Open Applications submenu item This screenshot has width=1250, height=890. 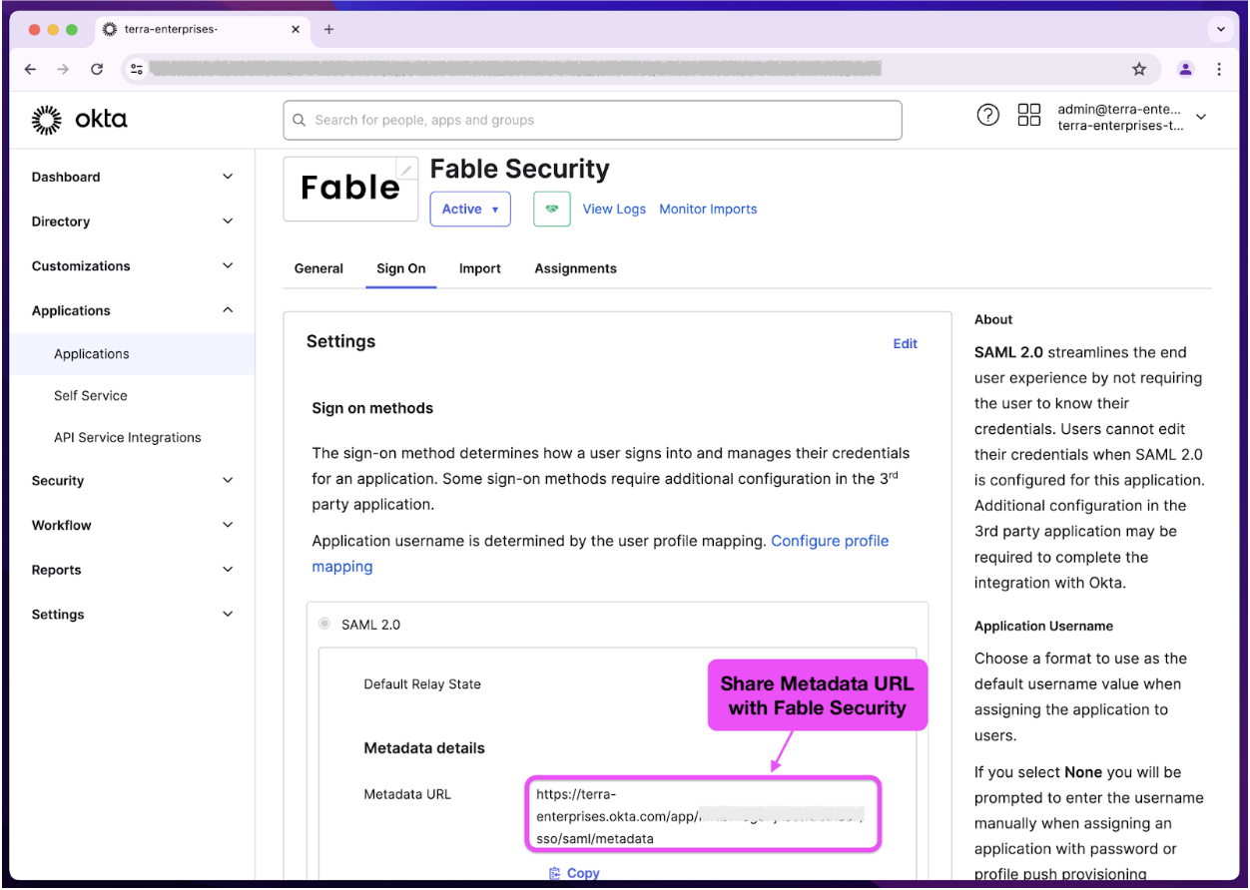coord(132,354)
